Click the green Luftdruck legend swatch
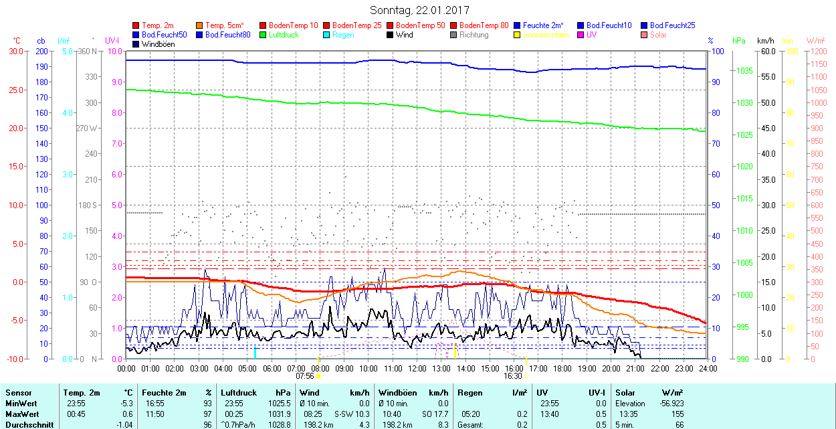 pos(264,35)
